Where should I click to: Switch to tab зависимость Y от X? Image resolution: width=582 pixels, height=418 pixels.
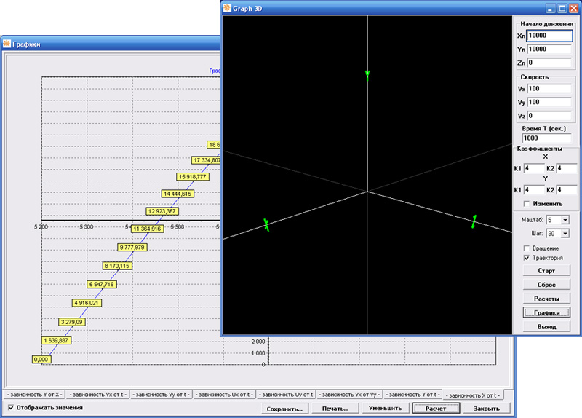pos(34,394)
